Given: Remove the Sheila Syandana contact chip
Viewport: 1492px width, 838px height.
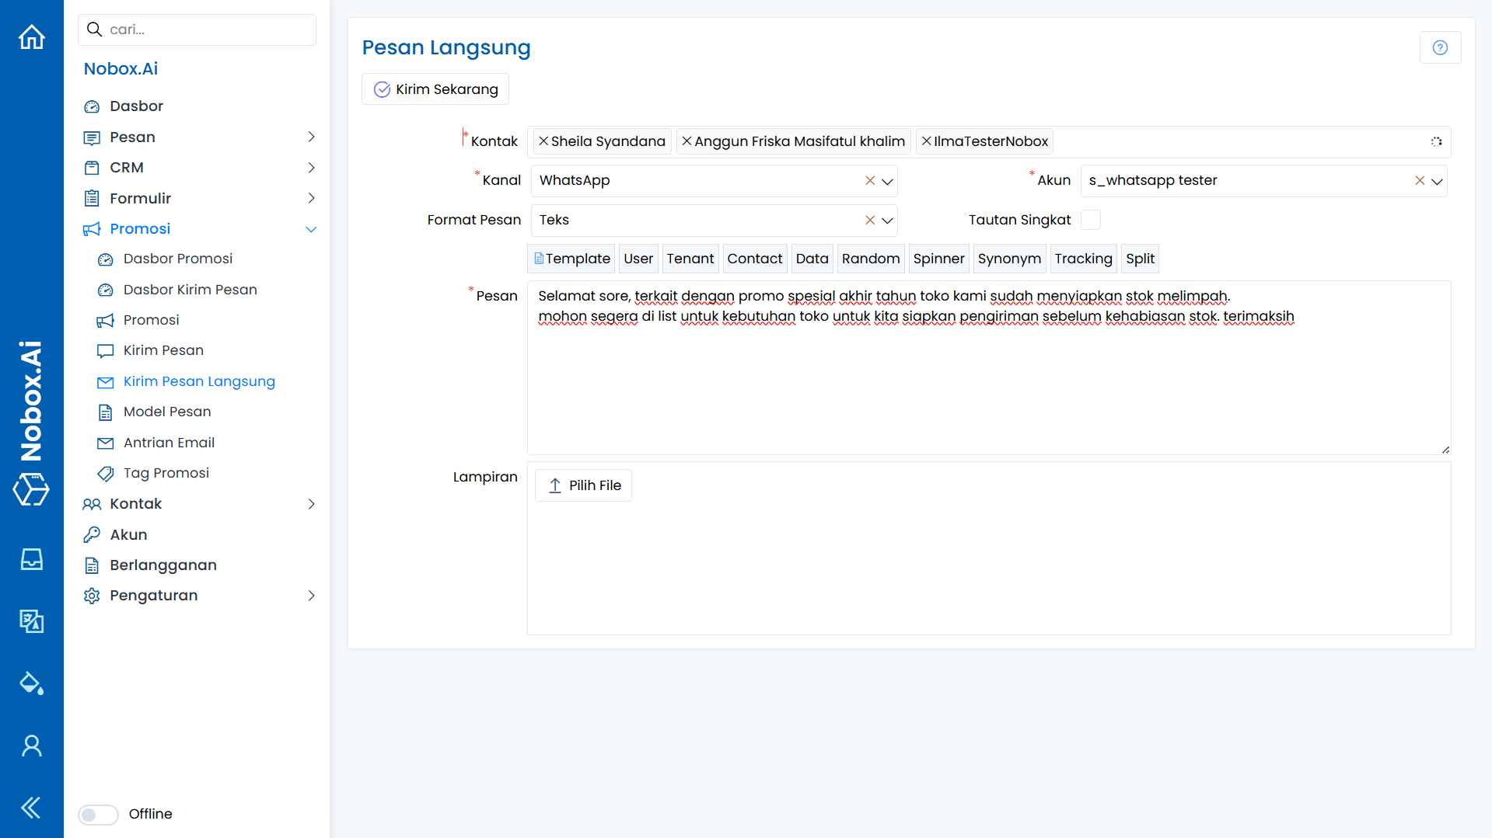Looking at the screenshot, I should pos(542,141).
